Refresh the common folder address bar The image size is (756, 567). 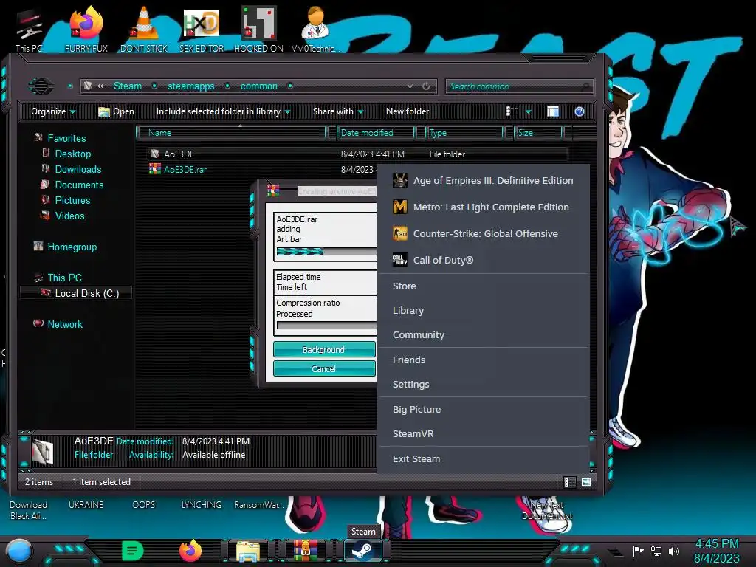pos(426,86)
